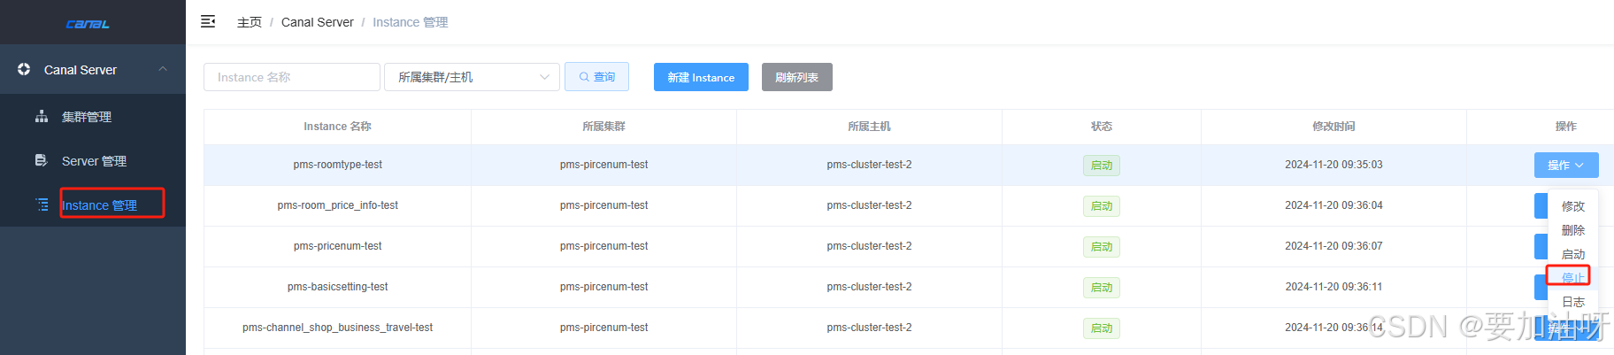Click the Canal Server sidebar icon

24,69
